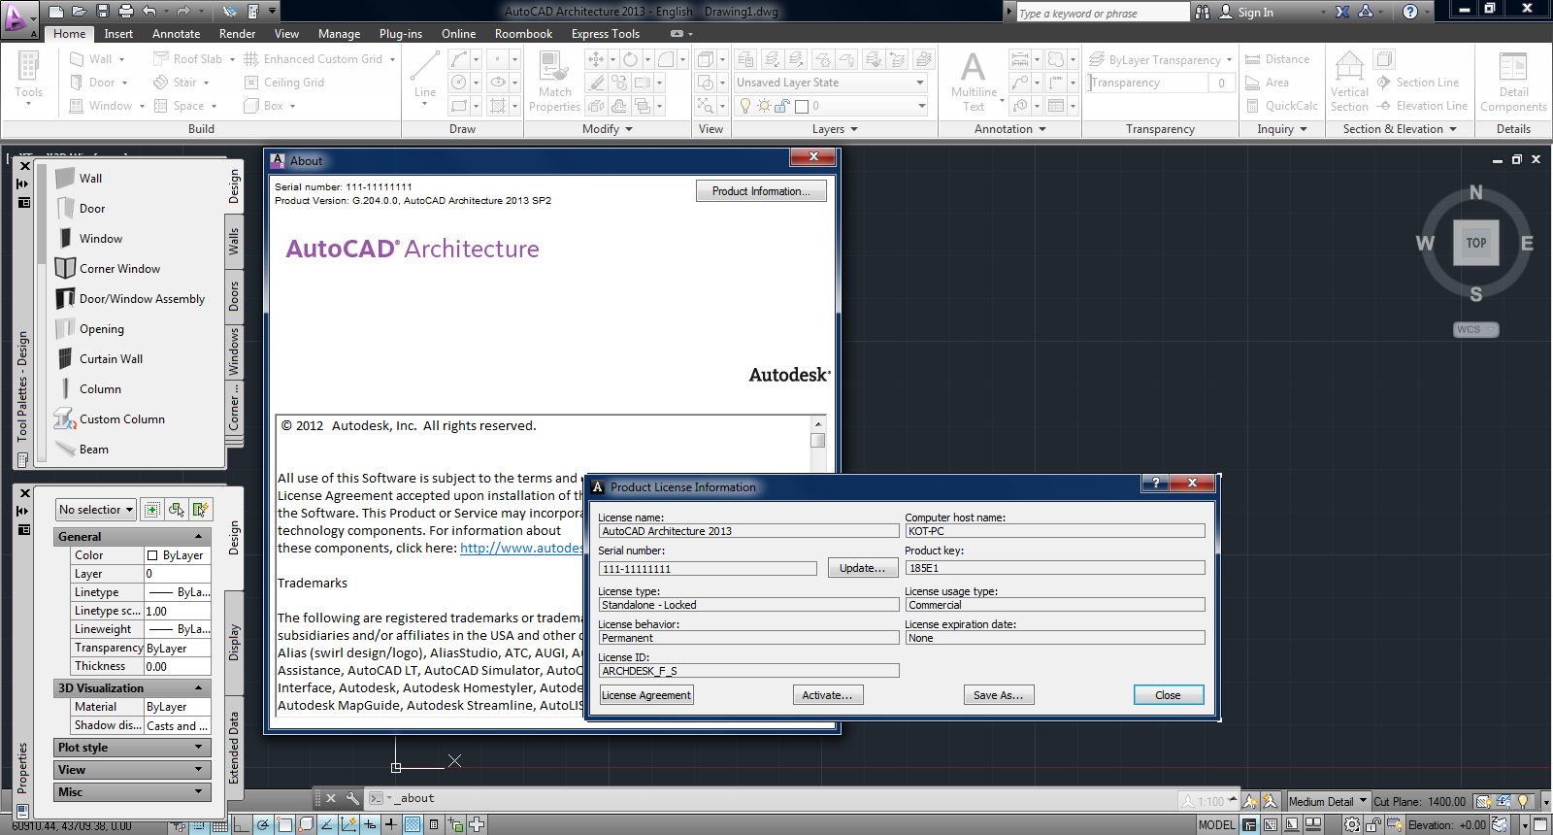The image size is (1553, 835).
Task: Collapse the General section in Properties
Action: (x=132, y=537)
